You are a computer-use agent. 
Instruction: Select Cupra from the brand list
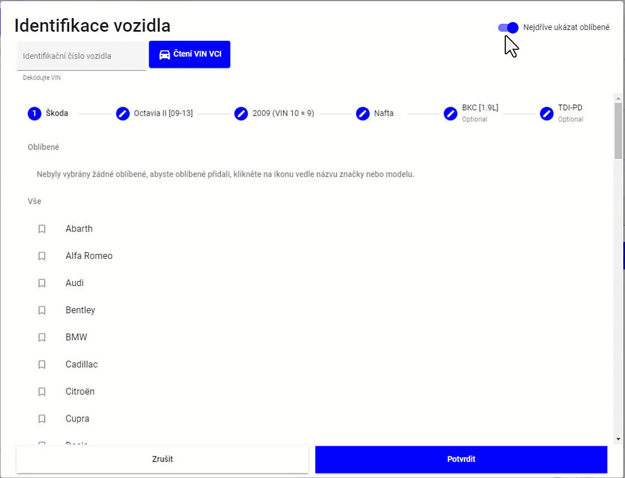[x=77, y=419]
